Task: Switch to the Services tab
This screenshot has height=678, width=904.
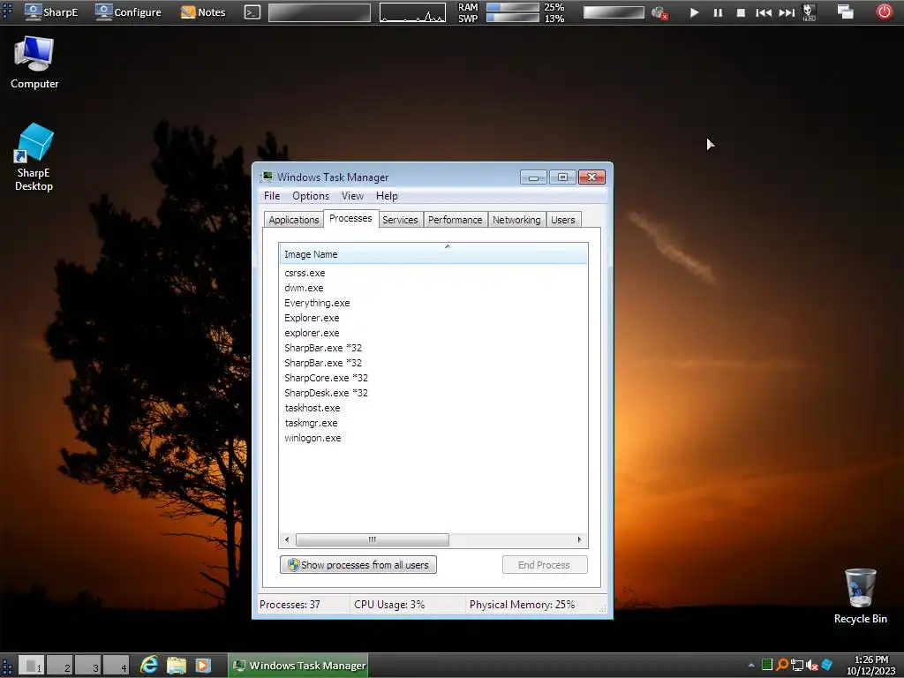Action: click(x=400, y=220)
